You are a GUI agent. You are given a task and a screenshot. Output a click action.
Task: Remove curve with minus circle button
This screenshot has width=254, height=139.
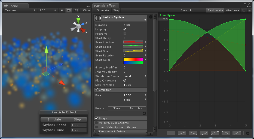point(248,133)
